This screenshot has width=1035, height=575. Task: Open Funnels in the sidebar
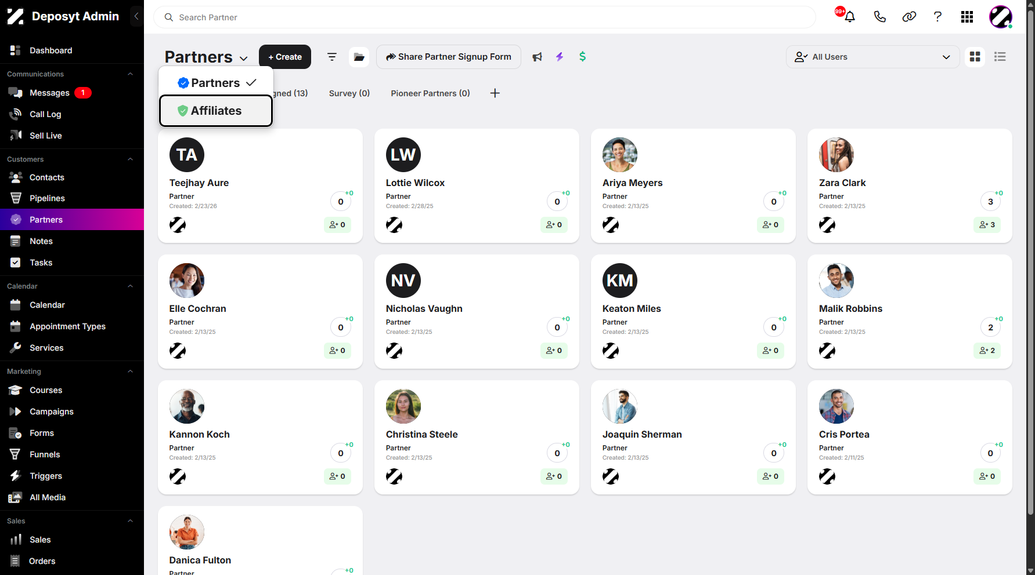72,454
